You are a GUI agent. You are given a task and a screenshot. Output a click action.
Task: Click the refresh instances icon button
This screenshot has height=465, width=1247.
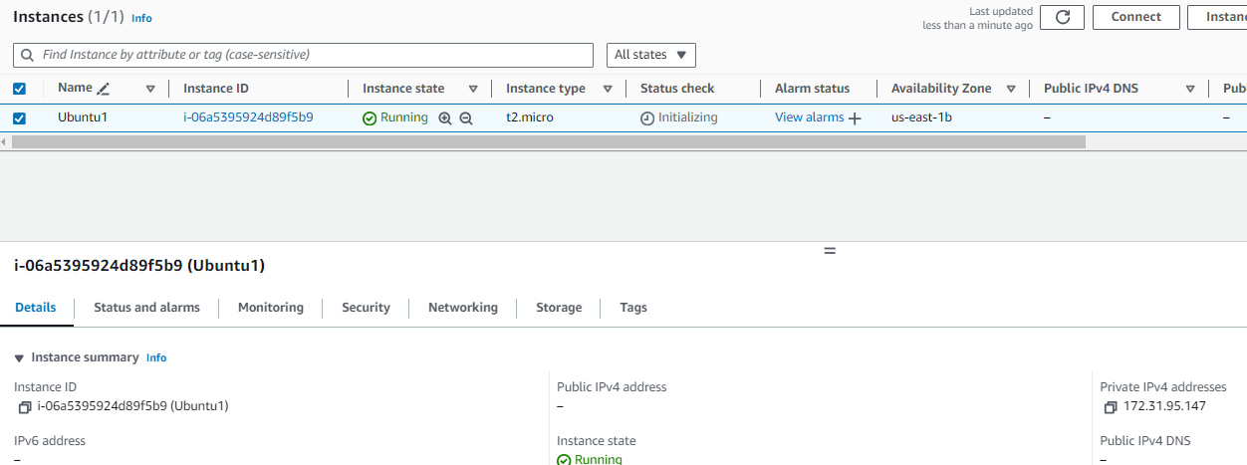tap(1062, 17)
